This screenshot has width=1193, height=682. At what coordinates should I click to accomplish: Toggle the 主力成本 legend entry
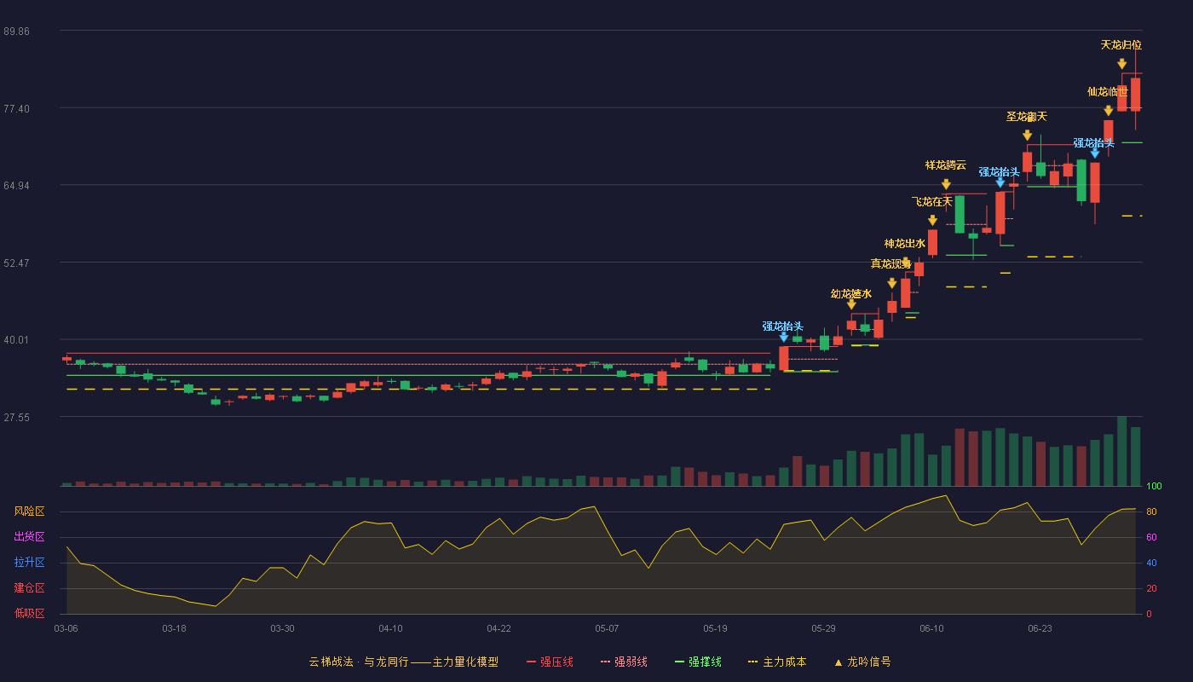coord(777,662)
